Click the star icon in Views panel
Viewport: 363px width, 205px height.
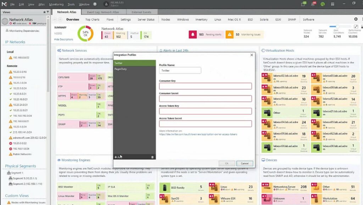click(x=44, y=12)
